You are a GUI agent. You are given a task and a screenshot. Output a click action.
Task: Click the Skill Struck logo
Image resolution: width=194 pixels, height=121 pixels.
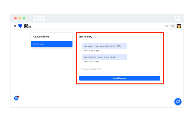(x=25, y=26)
